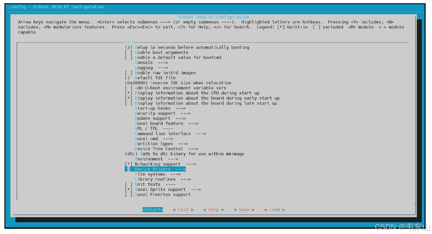Screen dimensions: 432x234
Task: Open the Logging submenu
Action: pos(151,68)
